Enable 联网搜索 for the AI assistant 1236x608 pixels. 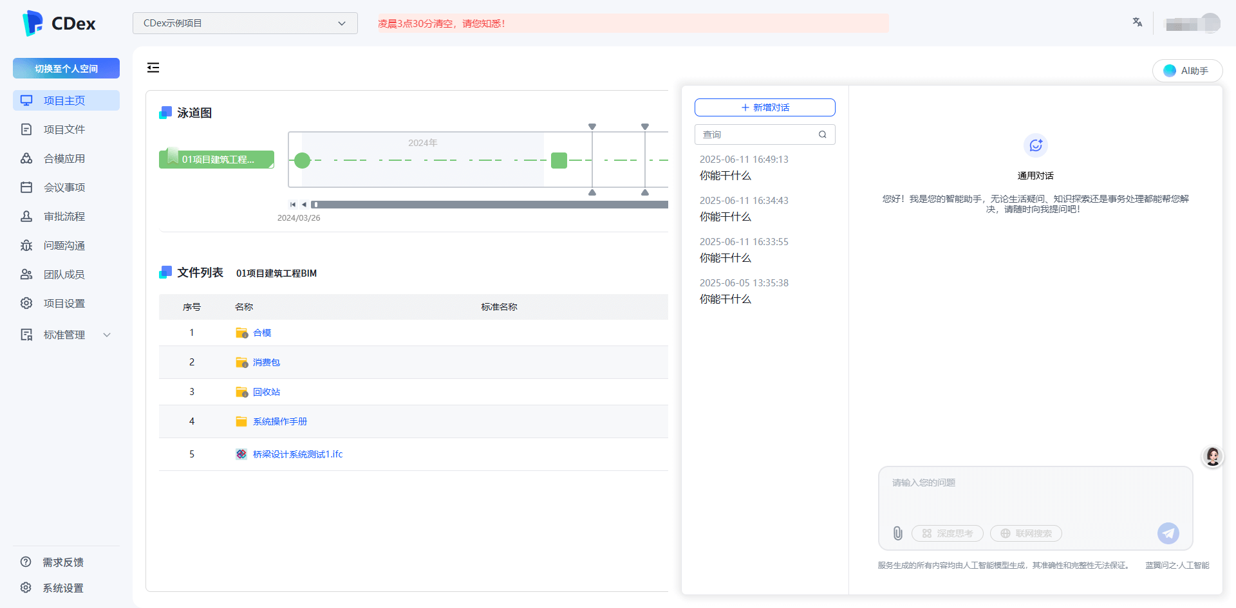1025,533
